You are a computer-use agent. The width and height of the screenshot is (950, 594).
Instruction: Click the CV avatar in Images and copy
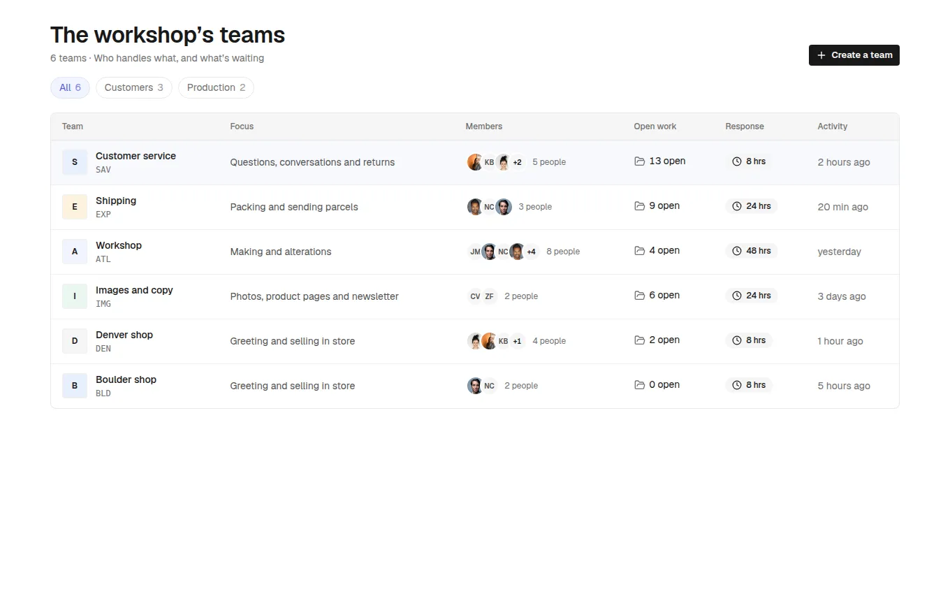point(475,296)
